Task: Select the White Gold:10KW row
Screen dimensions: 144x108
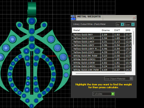Action: [102, 63]
